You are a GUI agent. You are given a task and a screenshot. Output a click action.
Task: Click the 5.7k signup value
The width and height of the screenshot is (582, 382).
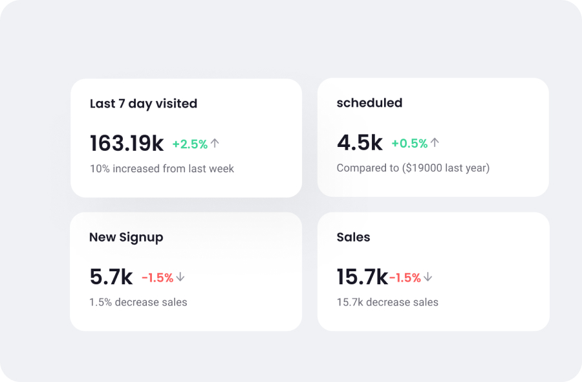pyautogui.click(x=111, y=277)
